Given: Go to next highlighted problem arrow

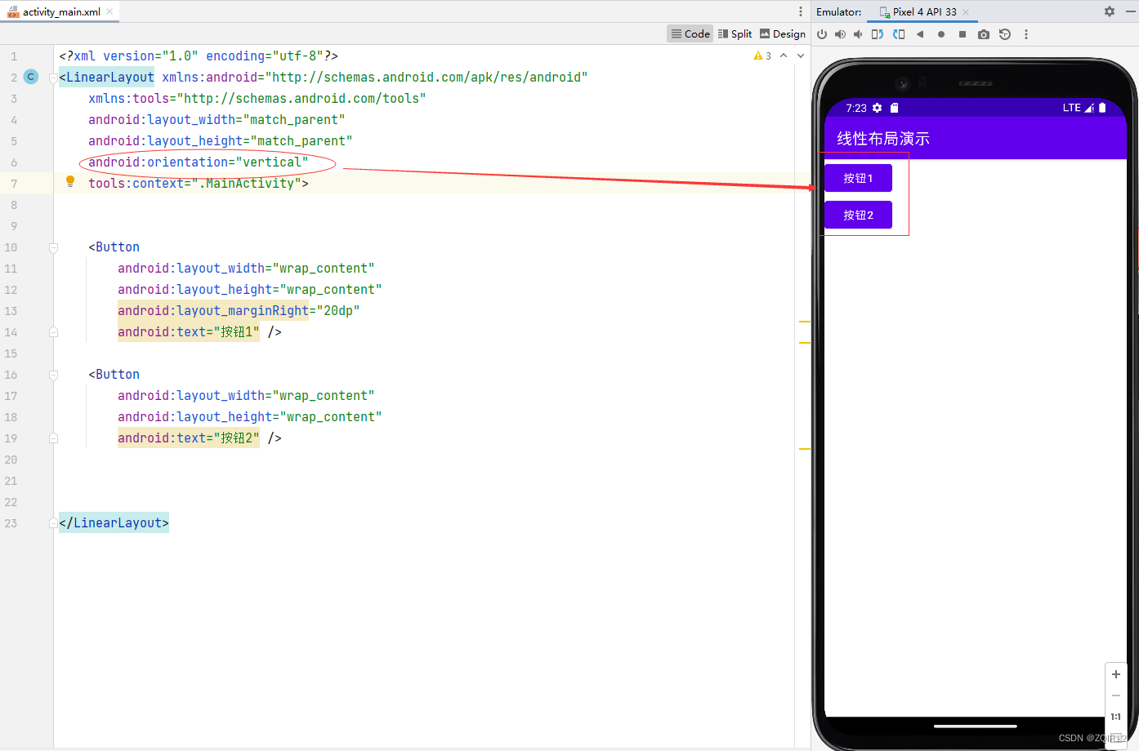Looking at the screenshot, I should coord(801,56).
